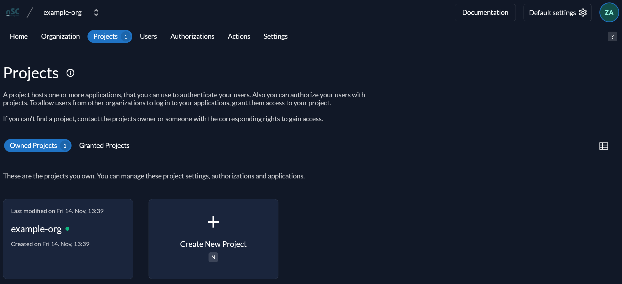Select the Owned Projects filter
Image resolution: width=622 pixels, height=284 pixels.
38,145
